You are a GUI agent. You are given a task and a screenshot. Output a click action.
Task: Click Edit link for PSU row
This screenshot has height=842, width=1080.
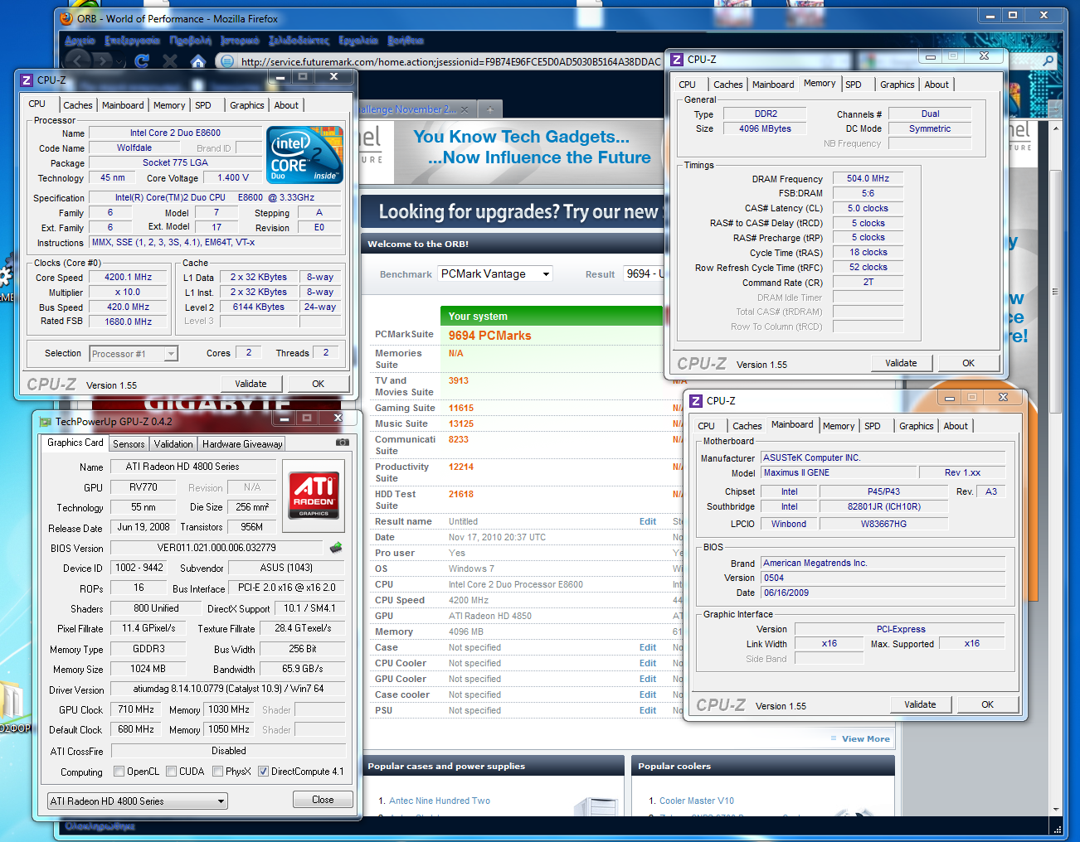coord(648,710)
